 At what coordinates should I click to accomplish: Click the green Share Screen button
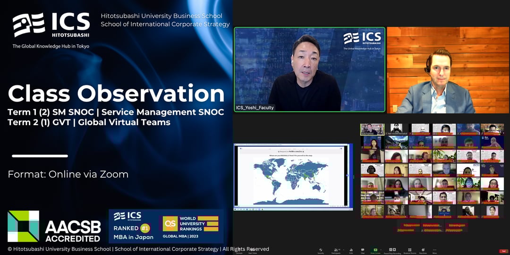click(375, 251)
